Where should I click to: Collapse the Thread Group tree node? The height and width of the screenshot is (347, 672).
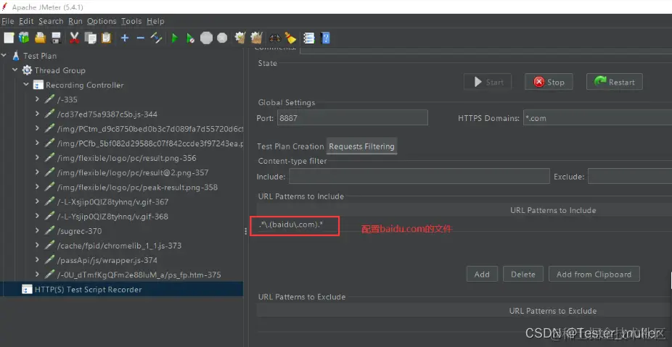(x=15, y=70)
